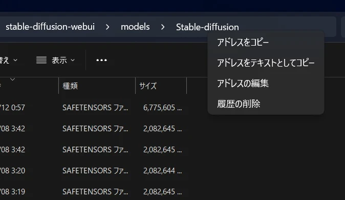345x200 pixels.
Task: Click the 2,082,644 size cell
Action: (163, 171)
